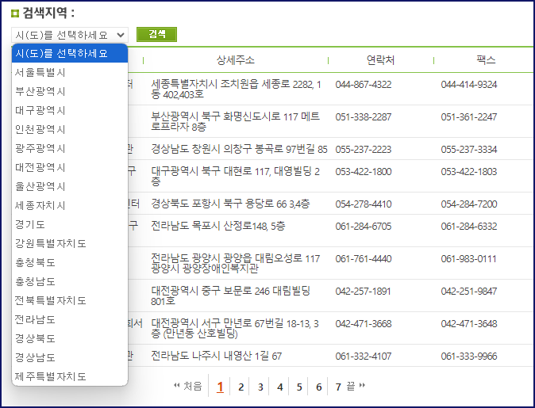Click fax number 044-414-9324
This screenshot has width=535, height=408.
(469, 85)
